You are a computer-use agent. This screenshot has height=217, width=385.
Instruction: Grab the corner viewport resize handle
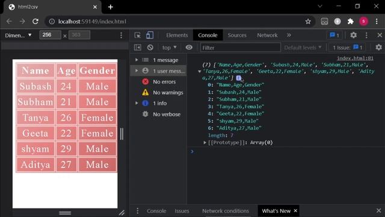[x=122, y=213]
